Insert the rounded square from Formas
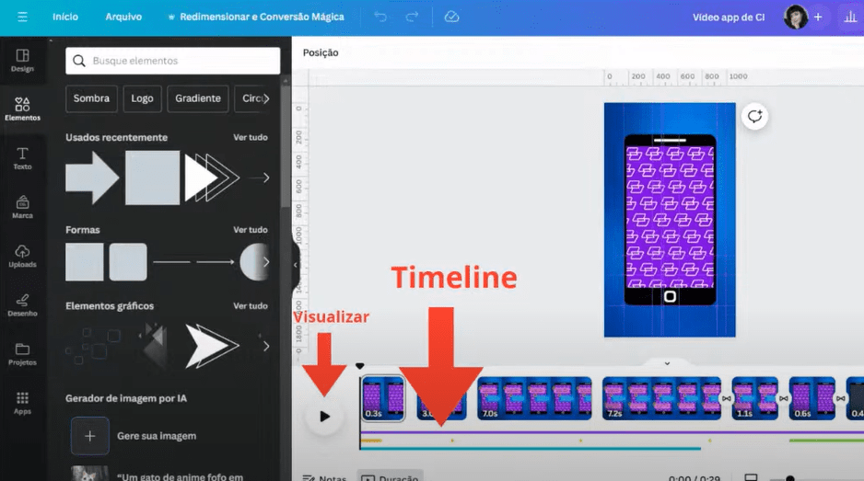864x481 pixels. 128,262
